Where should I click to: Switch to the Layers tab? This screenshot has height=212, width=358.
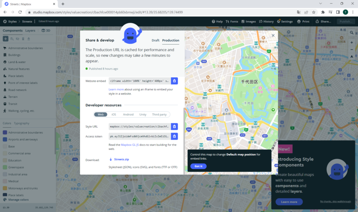[x=30, y=30]
